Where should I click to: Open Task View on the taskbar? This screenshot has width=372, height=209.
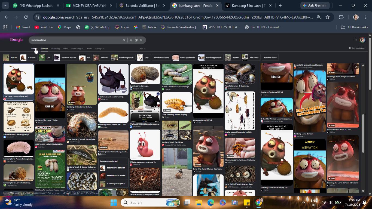click(x=187, y=202)
